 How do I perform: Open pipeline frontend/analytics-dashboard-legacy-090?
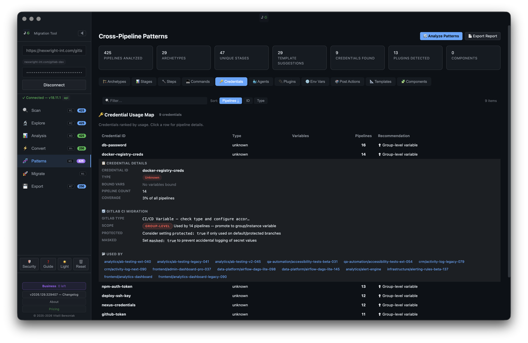point(192,276)
